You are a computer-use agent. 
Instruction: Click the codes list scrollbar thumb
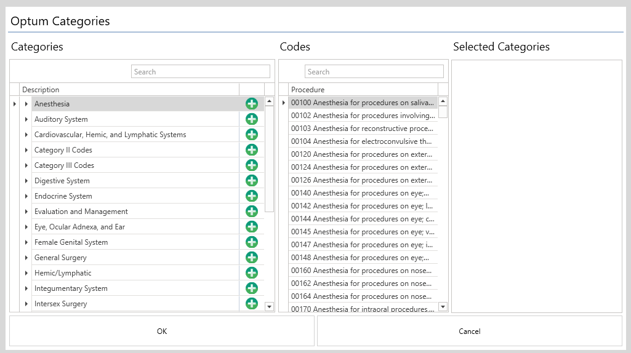coord(443,112)
